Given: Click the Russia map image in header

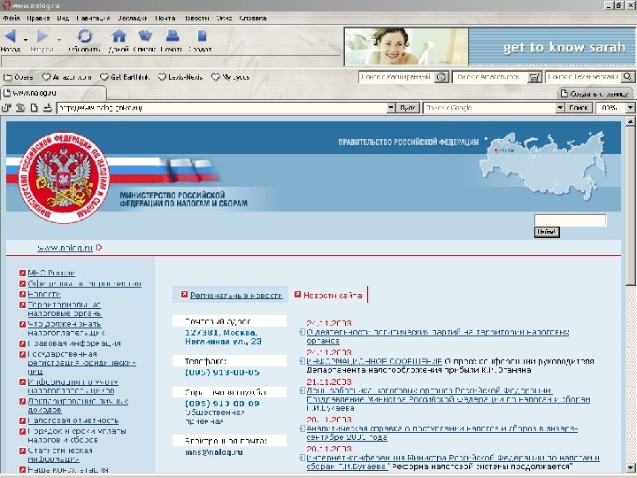Looking at the screenshot, I should (543, 166).
